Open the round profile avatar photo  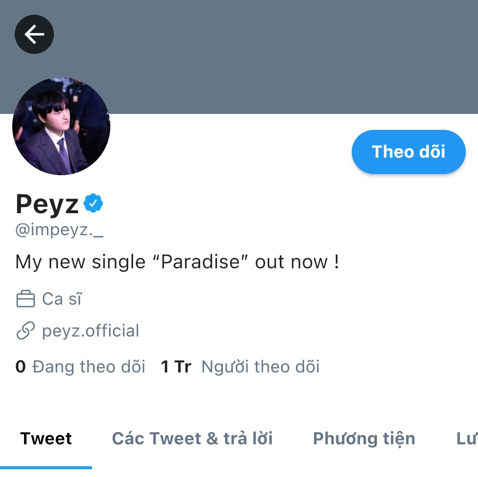click(x=61, y=126)
